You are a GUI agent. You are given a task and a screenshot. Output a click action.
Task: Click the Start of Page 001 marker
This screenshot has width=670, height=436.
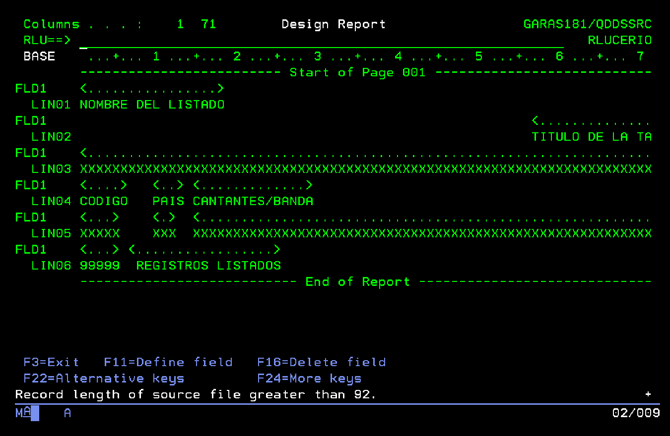(357, 73)
